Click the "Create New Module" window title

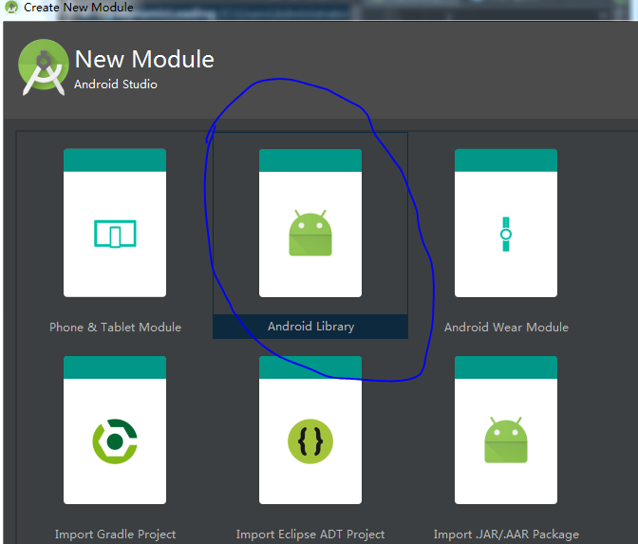(x=79, y=8)
